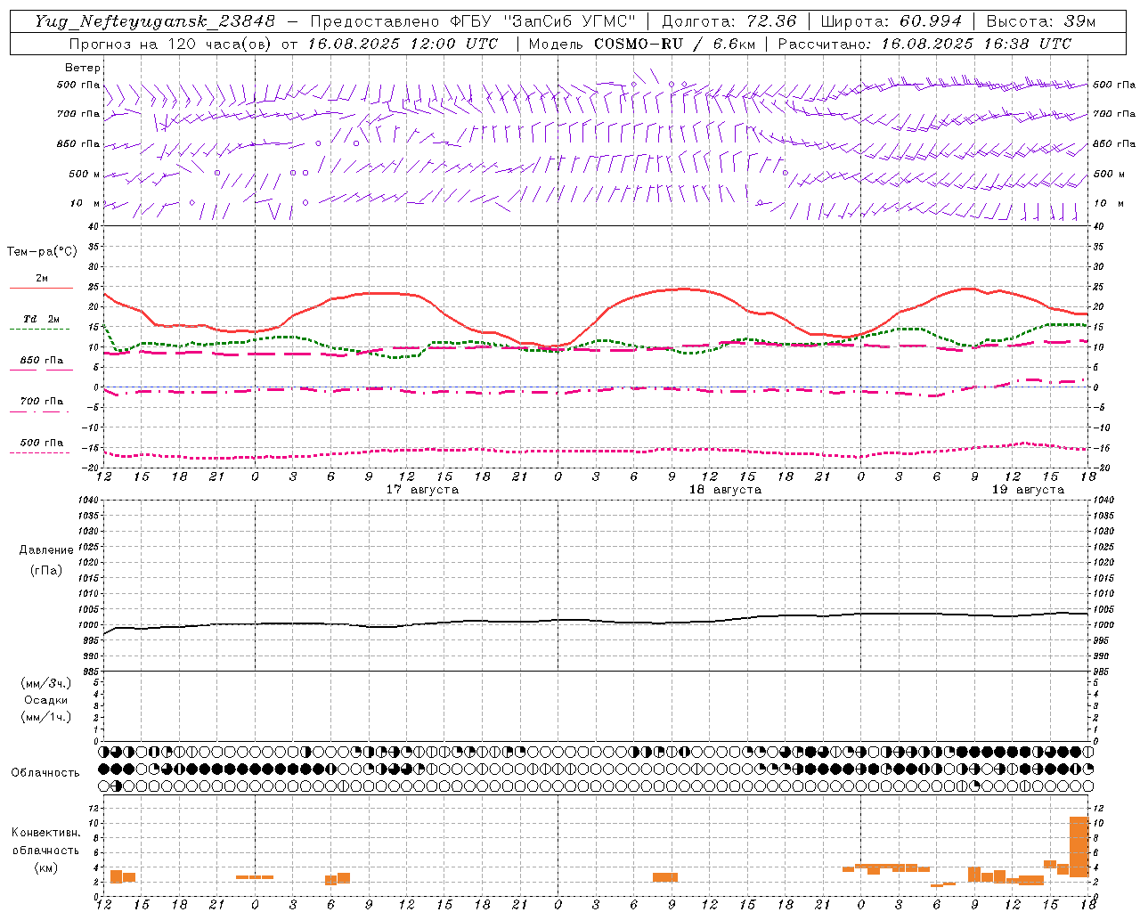Click the Ветер panel label
This screenshot has height=912, width=1140.
coord(83,68)
